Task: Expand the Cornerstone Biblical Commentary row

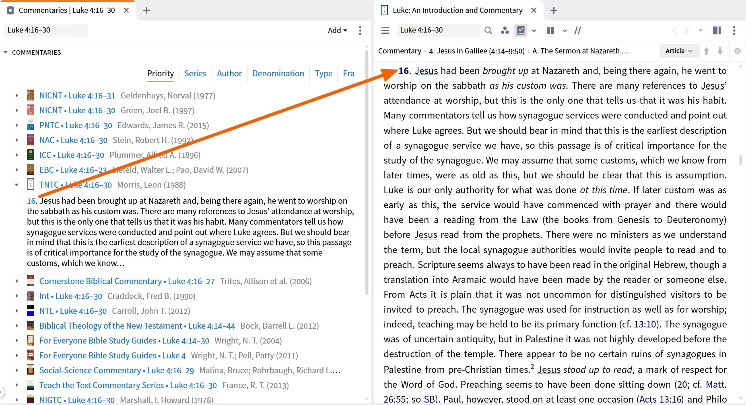Action: coord(16,281)
